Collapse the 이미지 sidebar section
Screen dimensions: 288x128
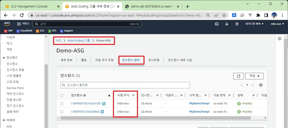click(x=4, y=121)
